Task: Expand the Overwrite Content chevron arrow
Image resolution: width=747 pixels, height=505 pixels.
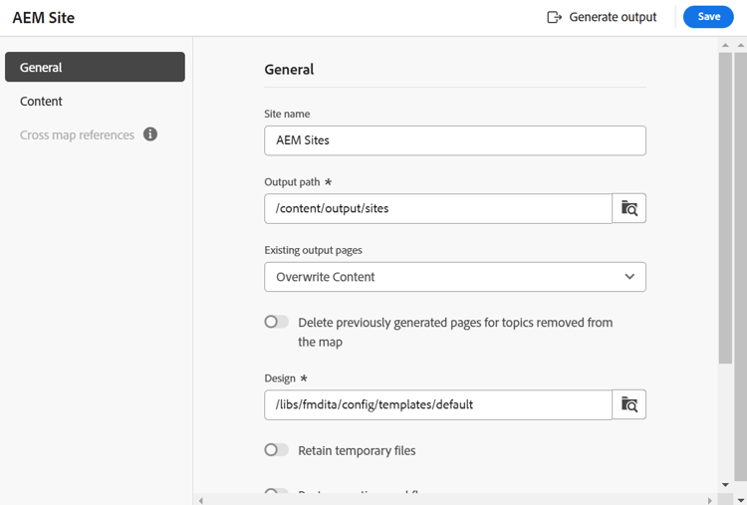Action: (629, 277)
